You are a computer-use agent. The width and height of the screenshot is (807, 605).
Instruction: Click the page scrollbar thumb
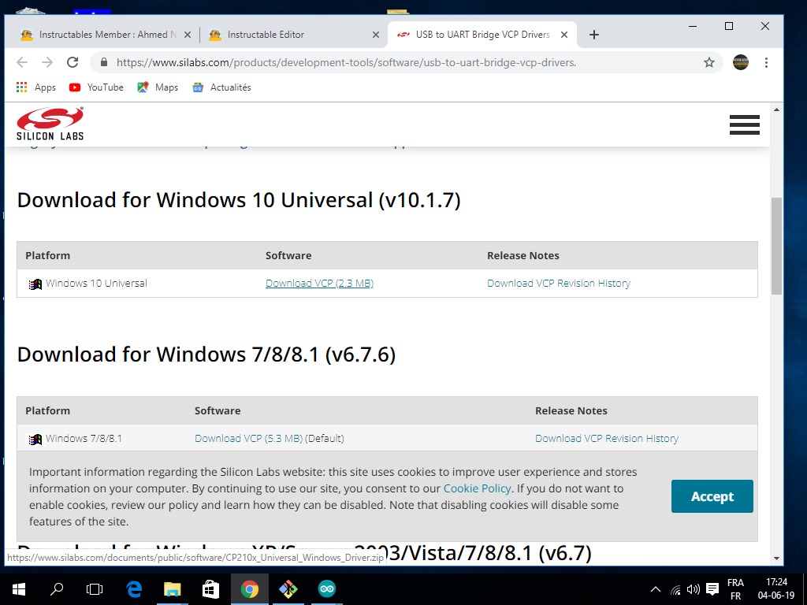[776, 246]
